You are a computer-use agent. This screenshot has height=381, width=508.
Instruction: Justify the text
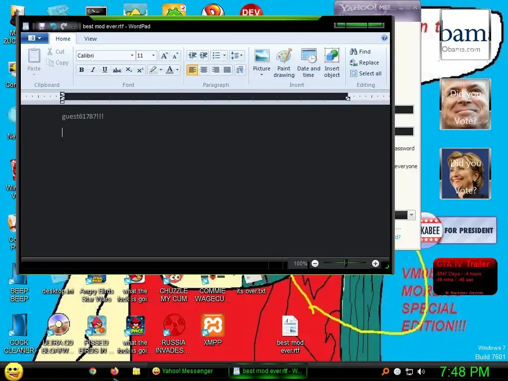[227, 69]
